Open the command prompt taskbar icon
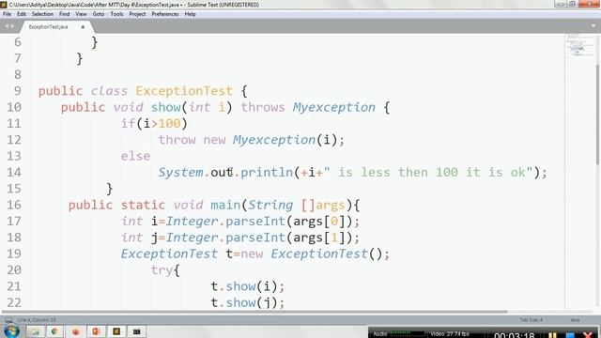 click(x=137, y=331)
